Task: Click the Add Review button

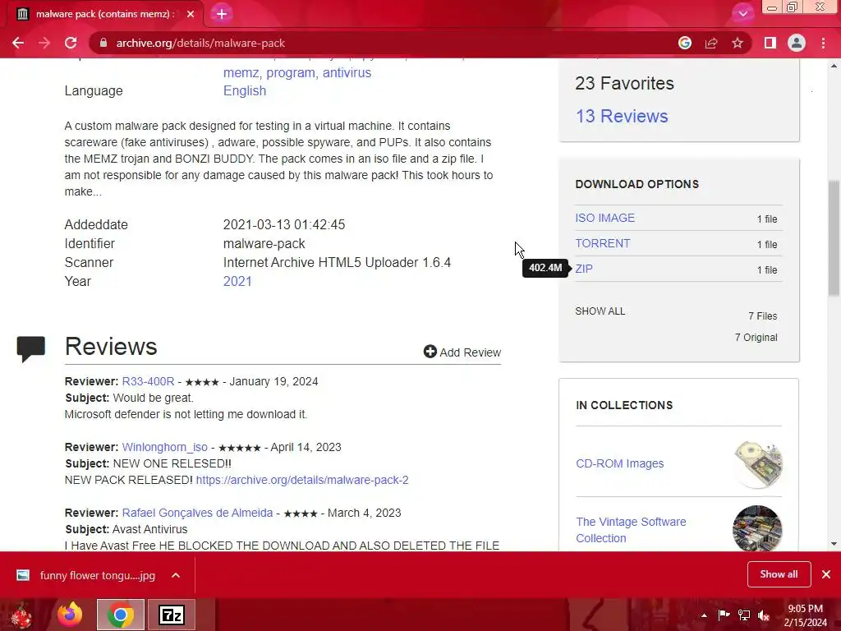Action: coord(462,352)
